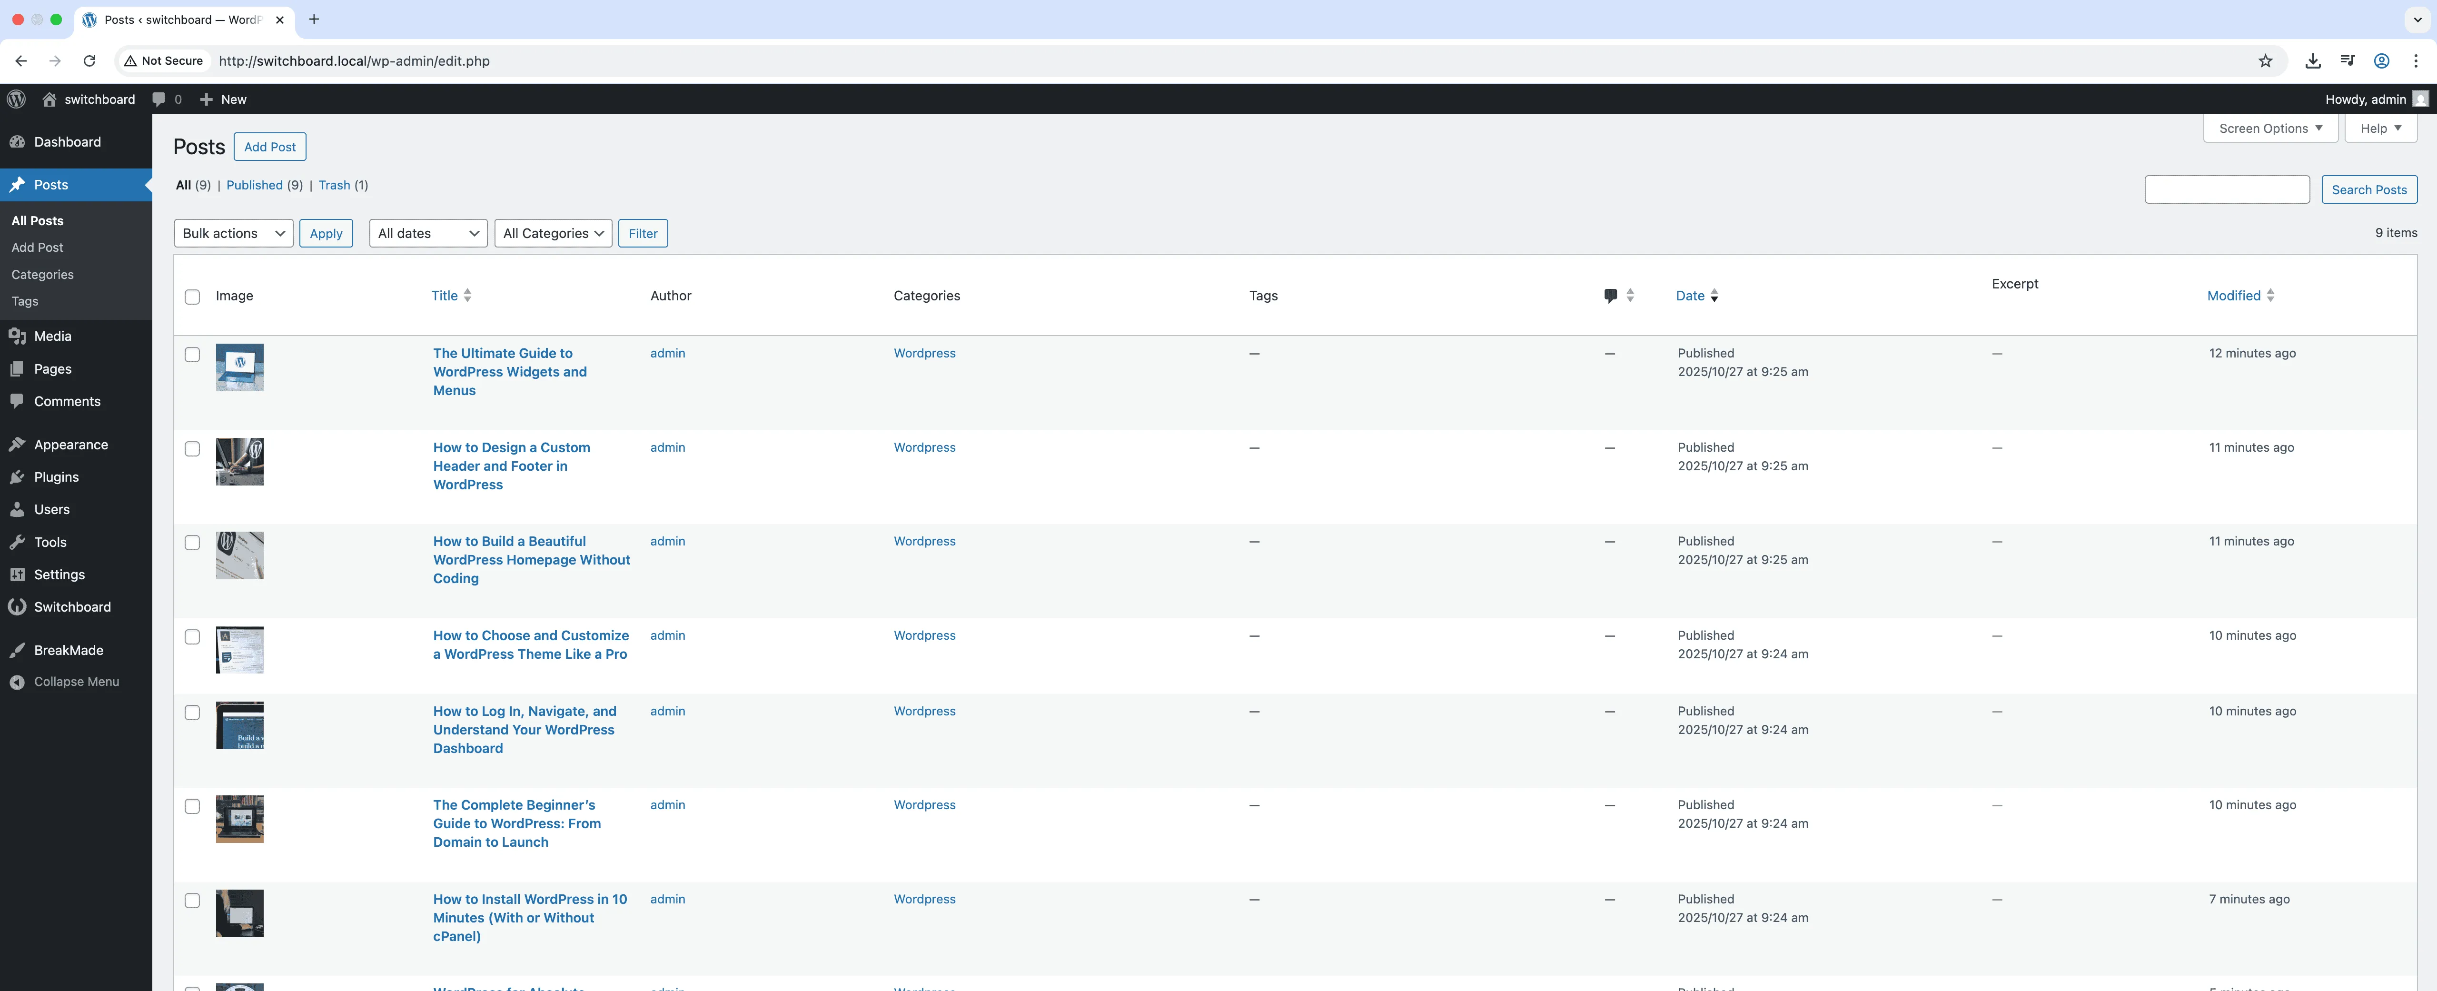Expand the All dates dropdown

pyautogui.click(x=427, y=233)
